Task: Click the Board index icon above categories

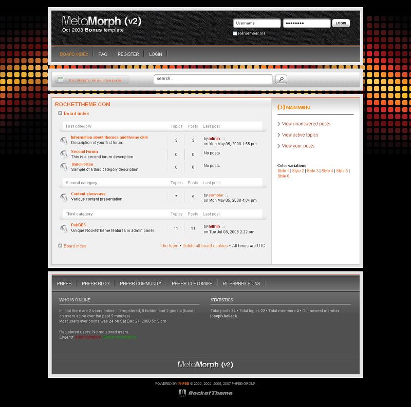Action: (x=60, y=113)
